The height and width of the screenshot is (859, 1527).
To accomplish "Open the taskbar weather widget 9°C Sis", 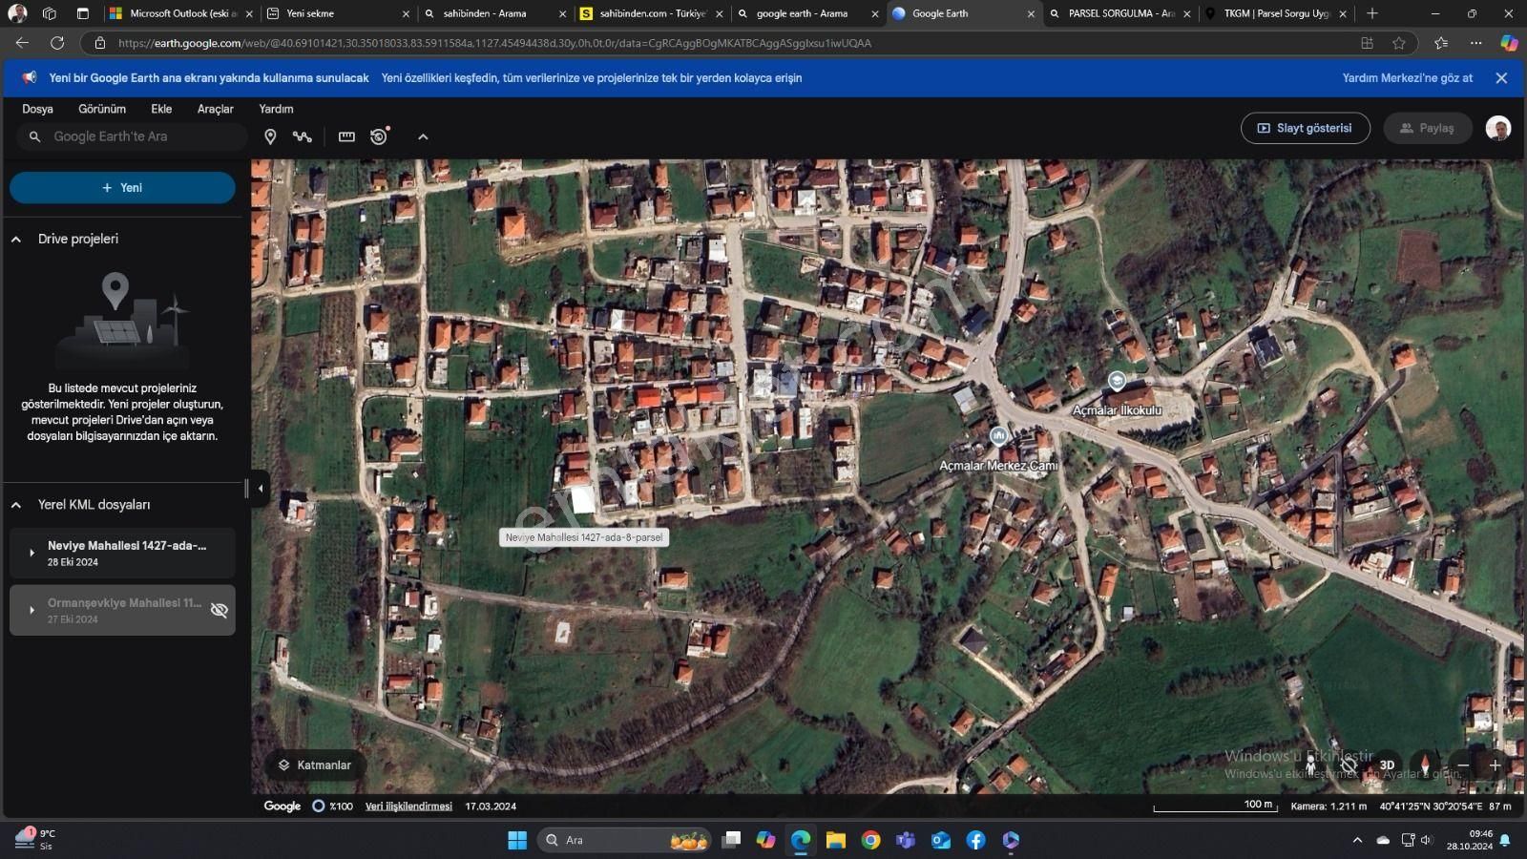I will (x=34, y=840).
